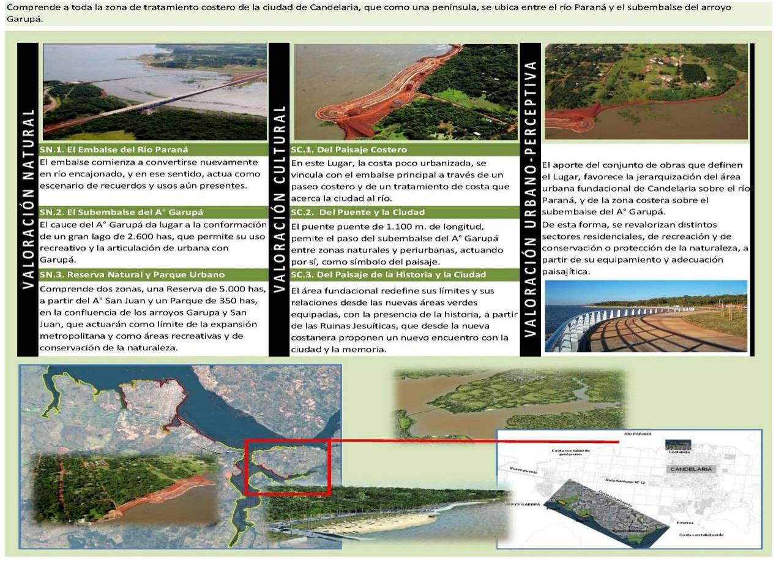Click the red rectangle area on the satellite map
This screenshot has height=561, width=776.
point(288,467)
